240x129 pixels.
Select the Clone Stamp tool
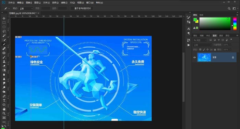pyautogui.click(x=4, y=62)
